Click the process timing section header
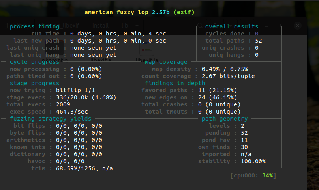This screenshot has width=319, height=190. [x=34, y=26]
